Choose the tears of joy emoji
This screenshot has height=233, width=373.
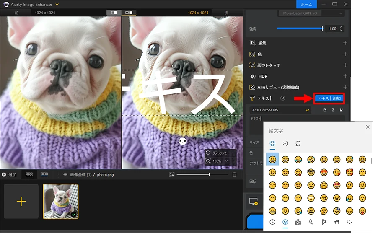[x=298, y=159]
